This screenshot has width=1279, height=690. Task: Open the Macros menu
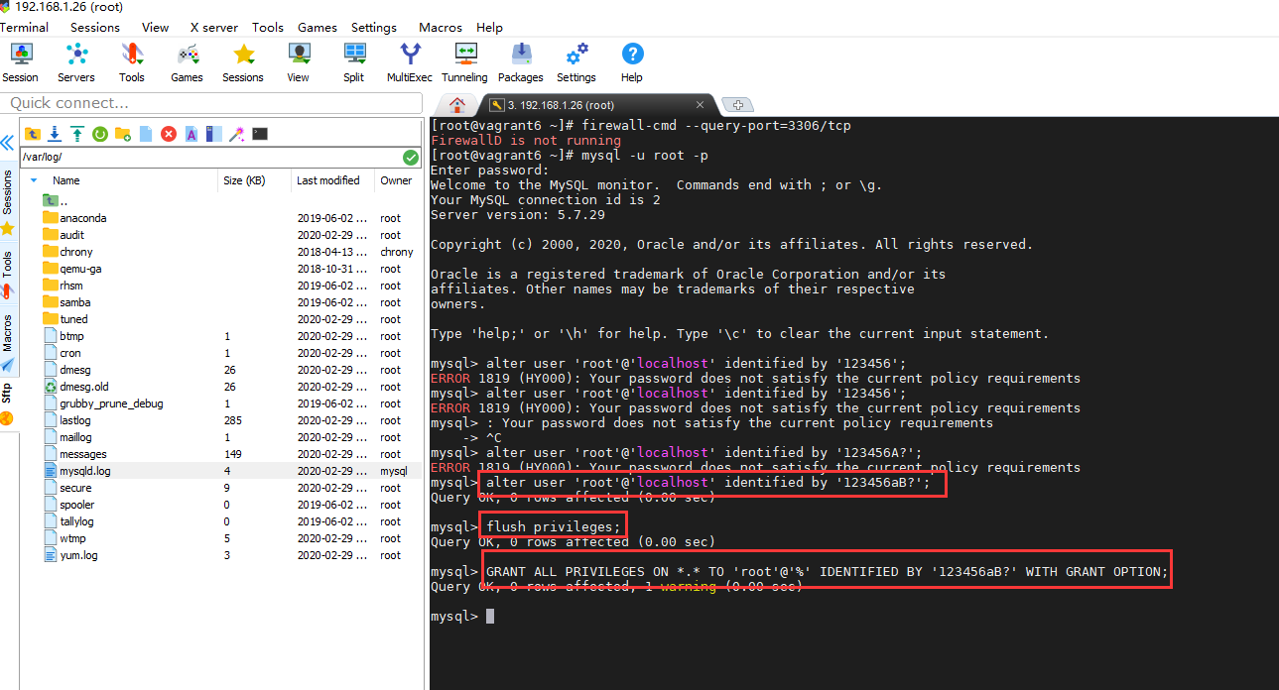coord(441,27)
